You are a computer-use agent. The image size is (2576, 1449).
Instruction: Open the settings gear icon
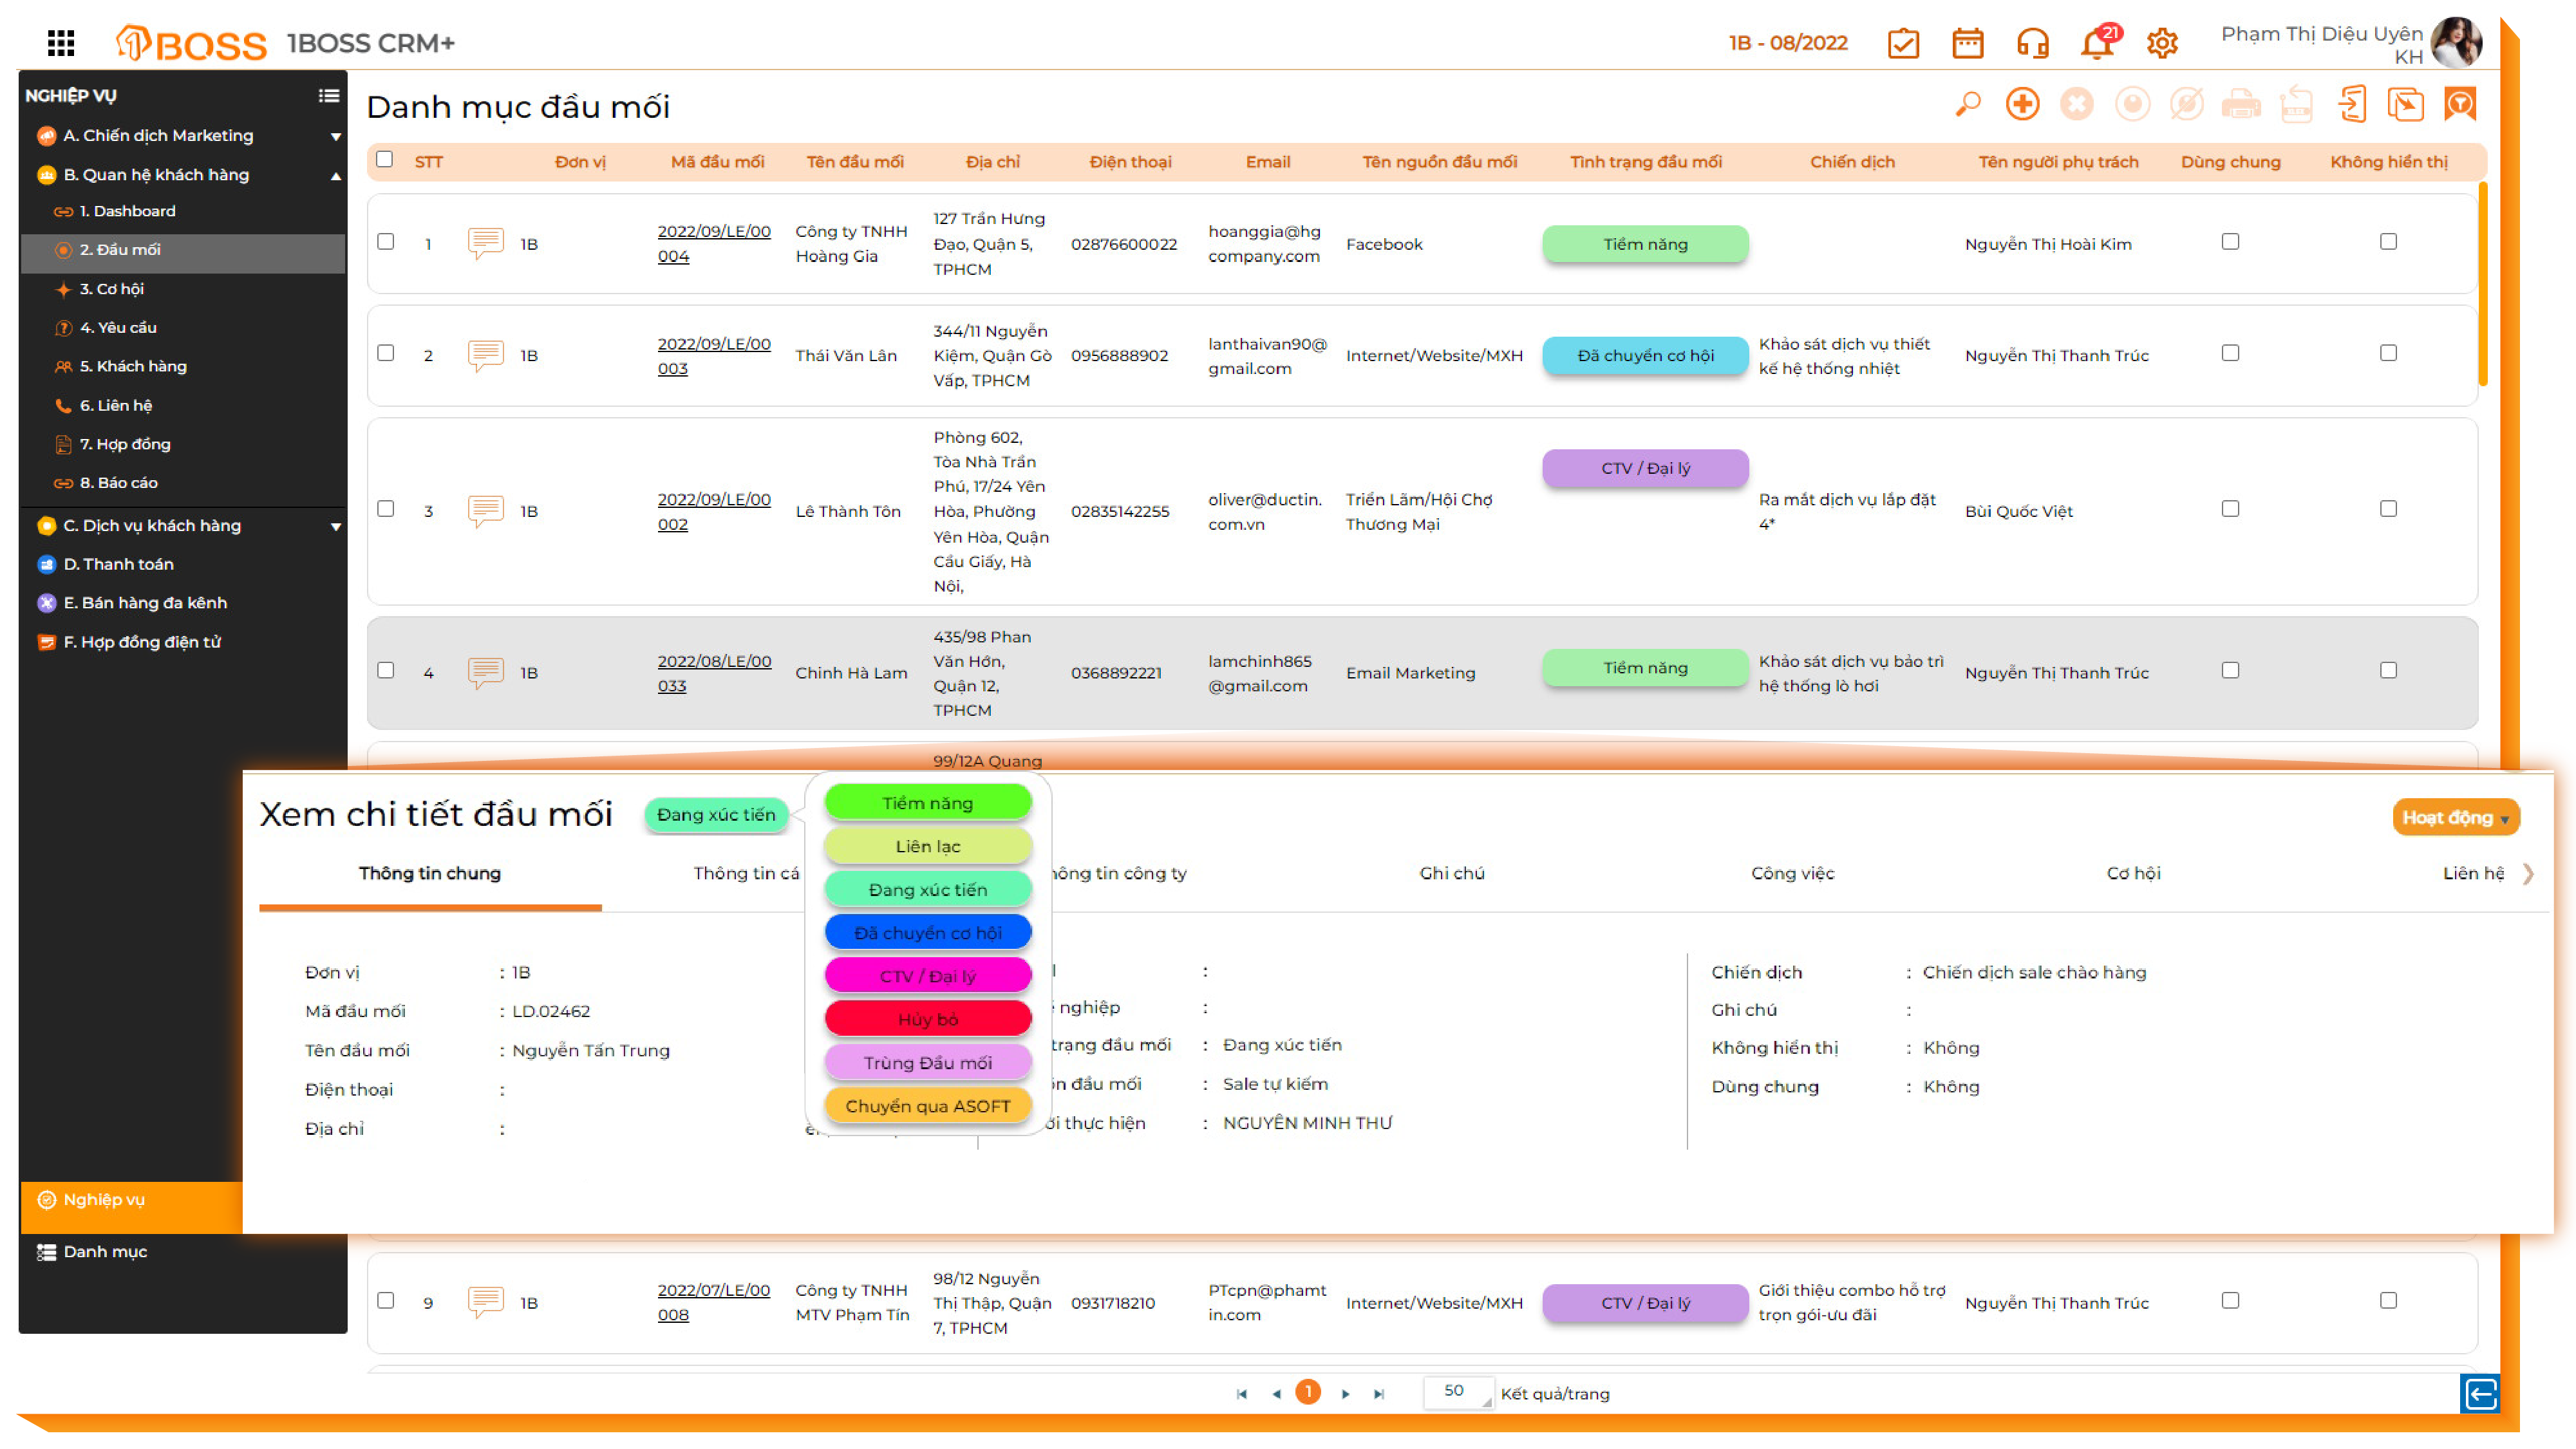[x=2162, y=44]
